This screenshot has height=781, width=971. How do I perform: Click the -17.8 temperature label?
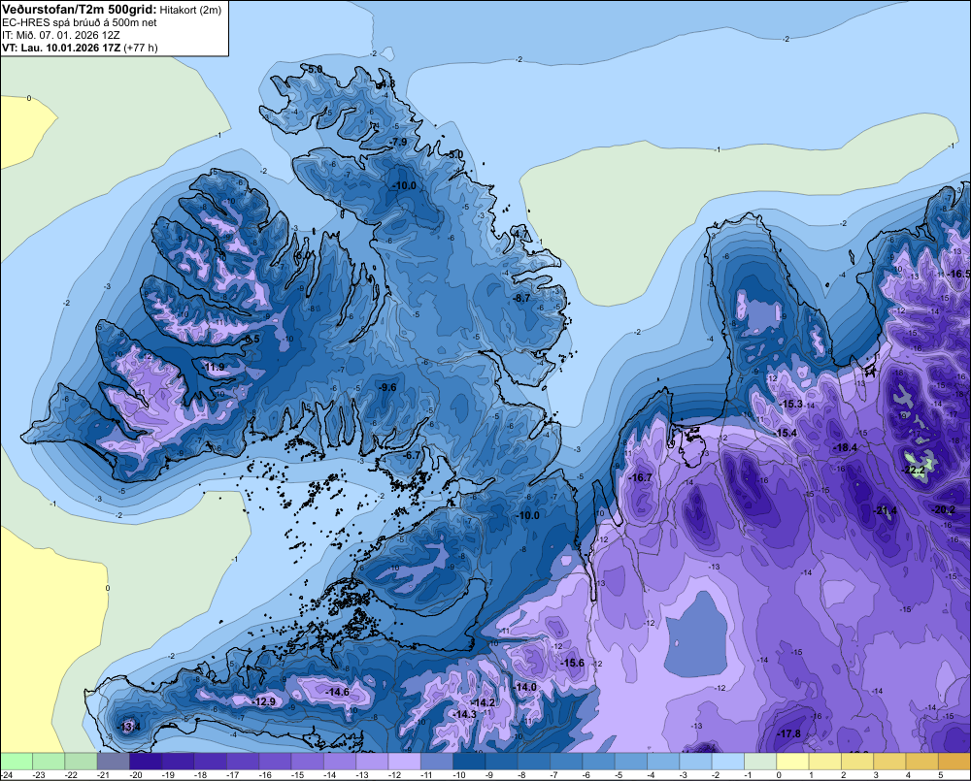point(789,733)
